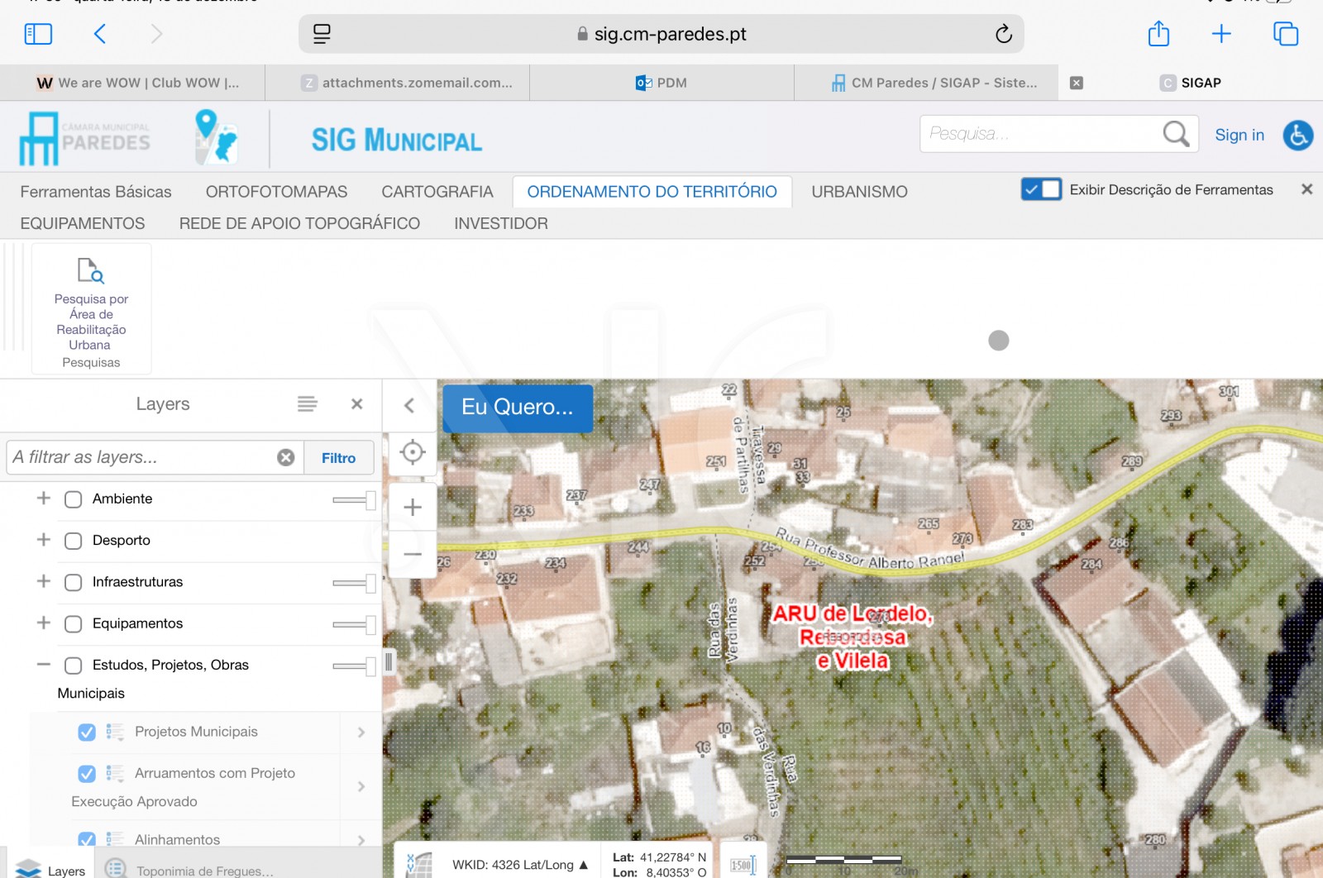This screenshot has height=878, width=1323.
Task: Click the Pesquisa por Área de Reabilitação Urbana tool
Action: tap(91, 308)
